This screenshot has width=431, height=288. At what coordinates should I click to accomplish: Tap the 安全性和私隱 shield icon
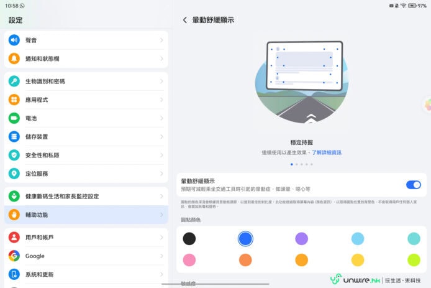click(x=14, y=155)
